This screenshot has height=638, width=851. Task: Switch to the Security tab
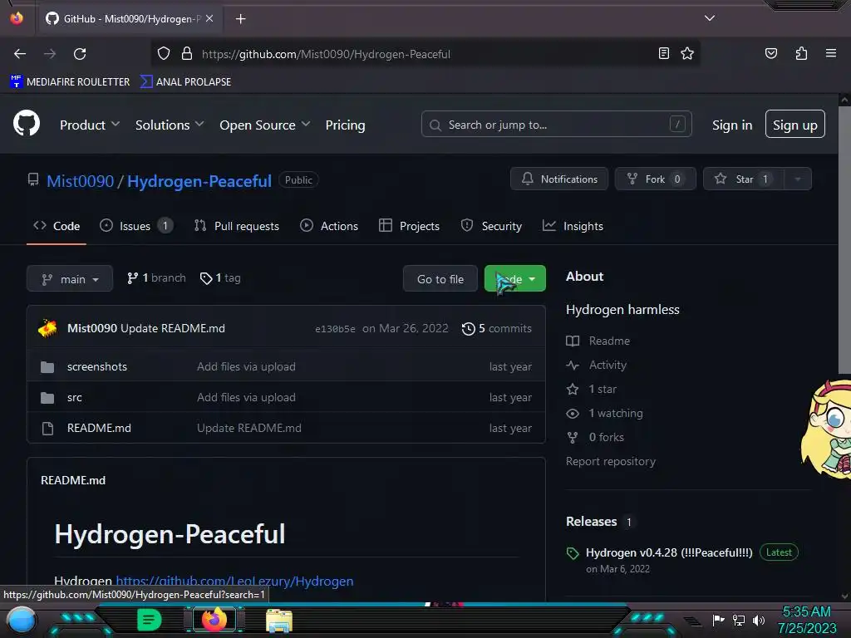(491, 226)
